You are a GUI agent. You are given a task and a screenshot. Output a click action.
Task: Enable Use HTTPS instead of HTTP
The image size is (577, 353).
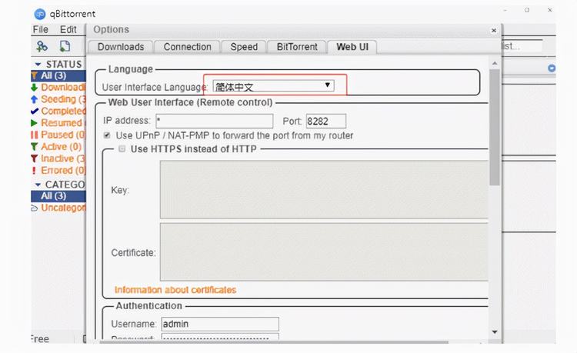coord(122,149)
